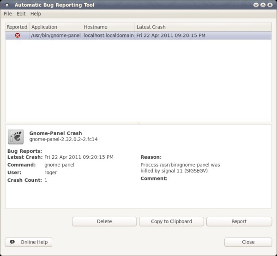Click the Bug Reports label

[x=25, y=151]
